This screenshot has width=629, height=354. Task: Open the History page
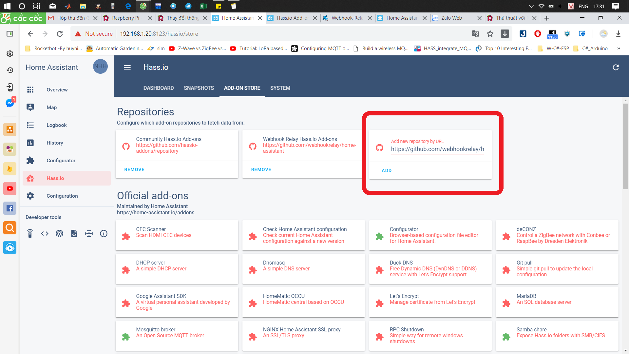(x=67, y=143)
